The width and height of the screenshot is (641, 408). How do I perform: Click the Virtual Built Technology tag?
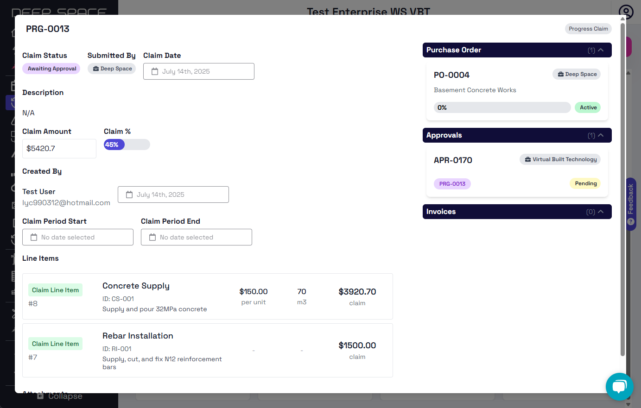pos(560,159)
